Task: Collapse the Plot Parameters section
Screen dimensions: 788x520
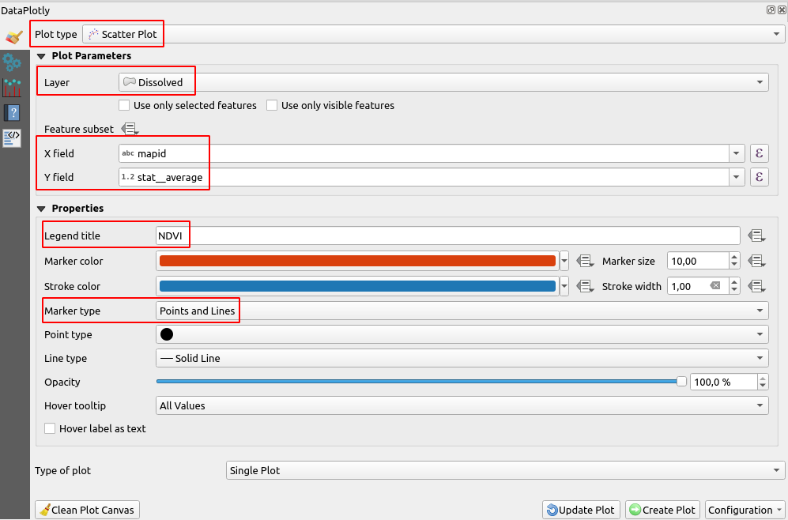Action: coord(41,55)
